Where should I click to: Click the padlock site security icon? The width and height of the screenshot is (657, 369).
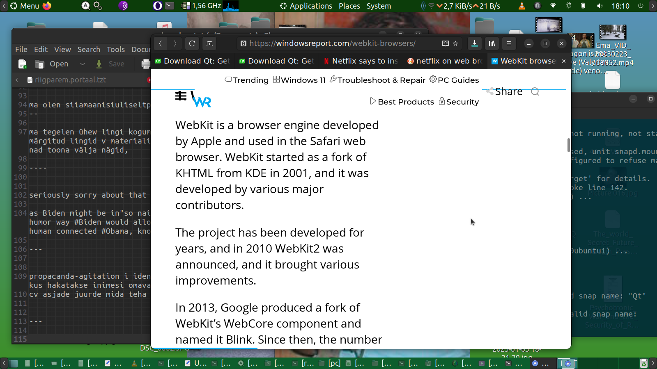point(244,43)
